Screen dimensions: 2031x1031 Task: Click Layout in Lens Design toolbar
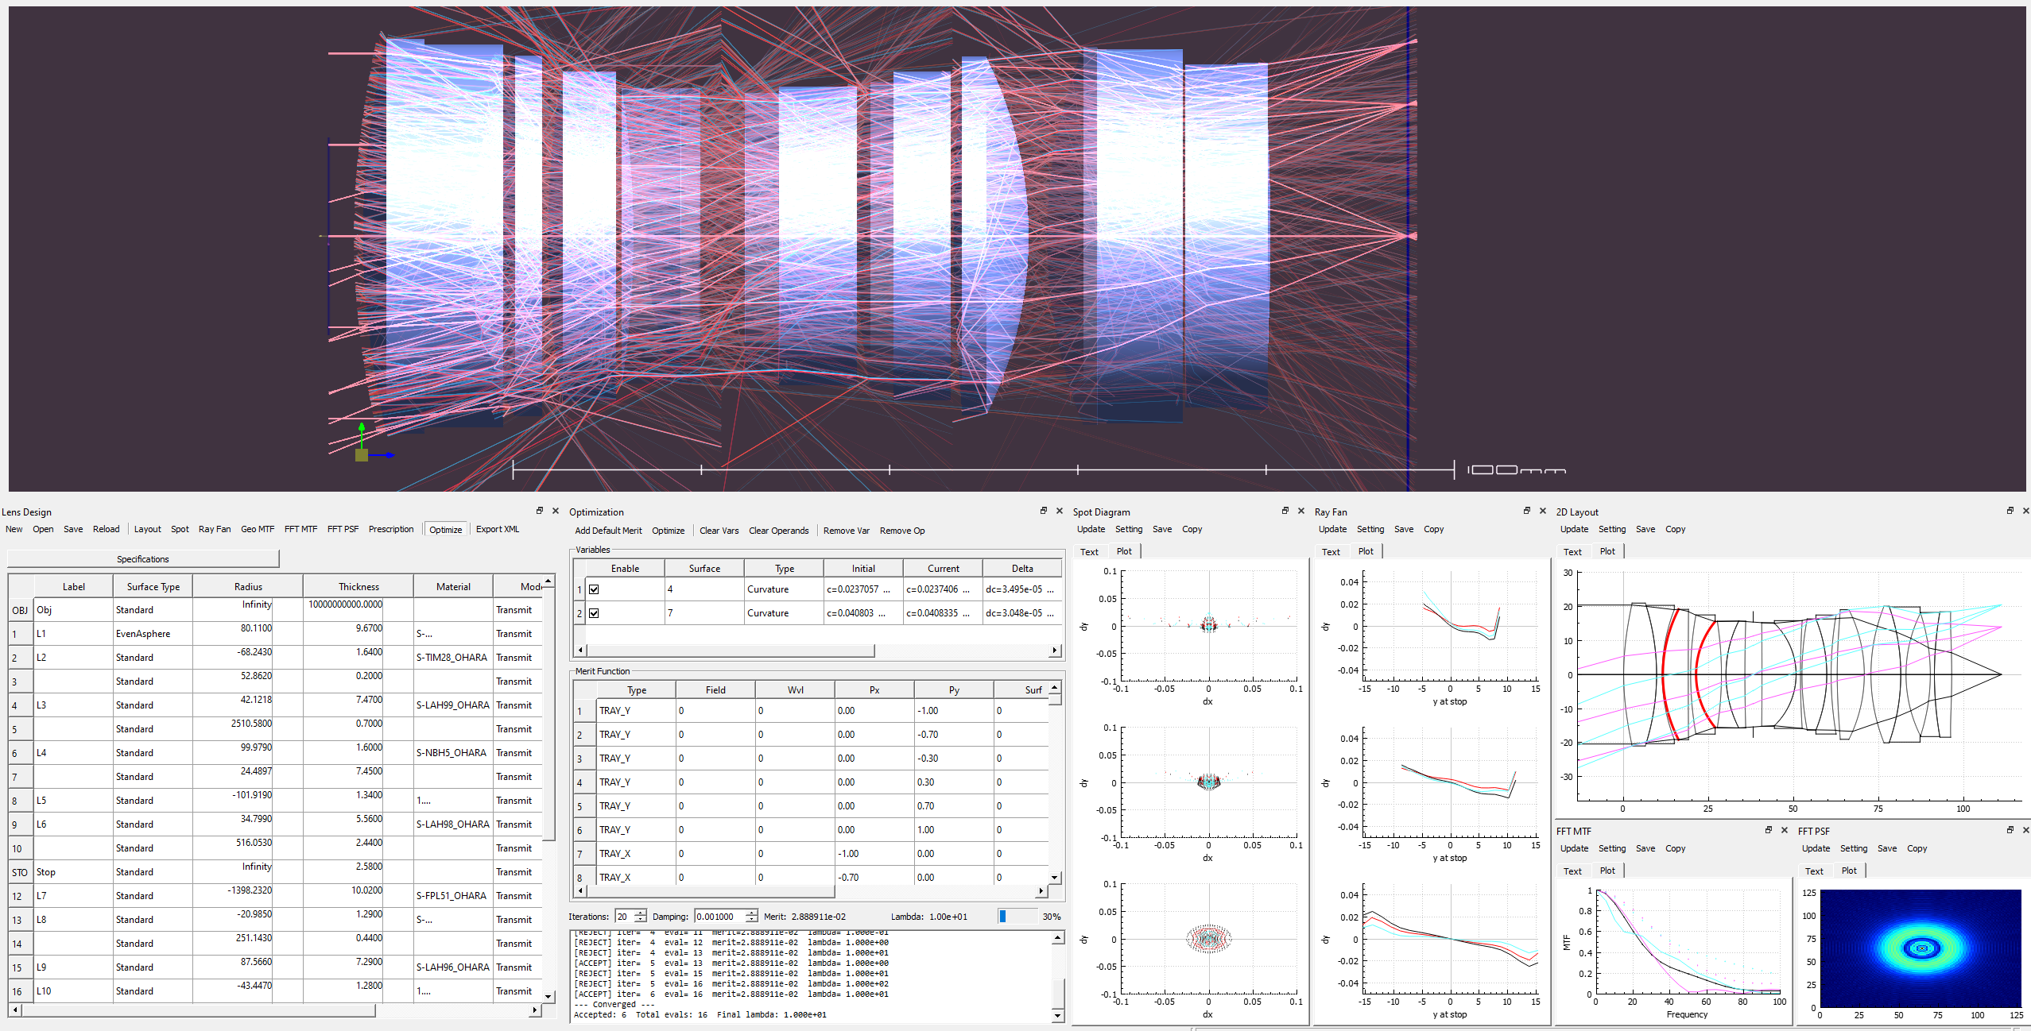(147, 529)
